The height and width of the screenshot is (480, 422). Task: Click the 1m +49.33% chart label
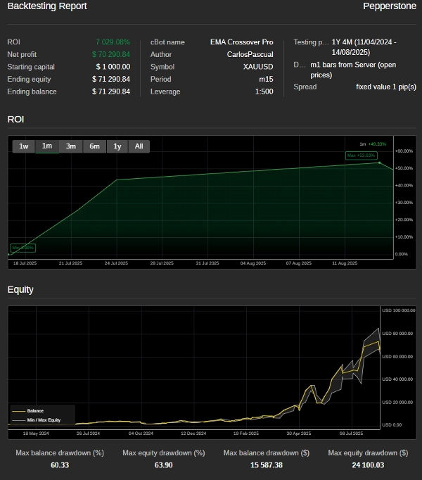(x=373, y=144)
